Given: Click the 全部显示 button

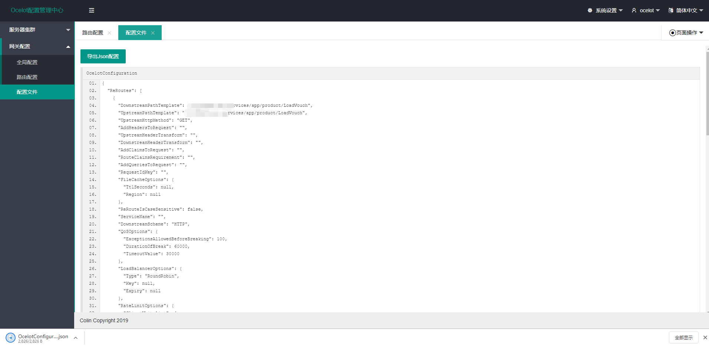Looking at the screenshot, I should (x=684, y=337).
